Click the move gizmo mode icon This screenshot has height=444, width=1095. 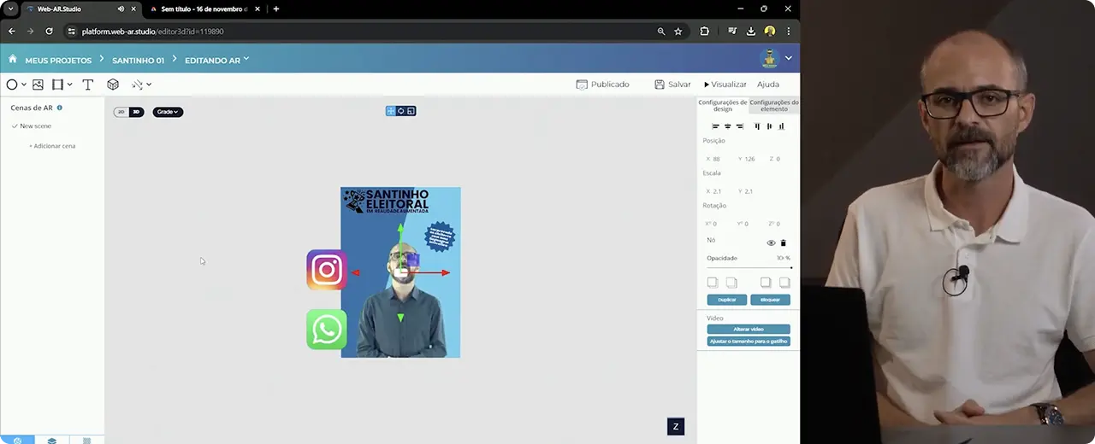[x=391, y=111]
